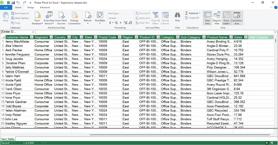Select cell Henry MacAllister
The image size is (278, 145).
pyautogui.click(x=20, y=42)
